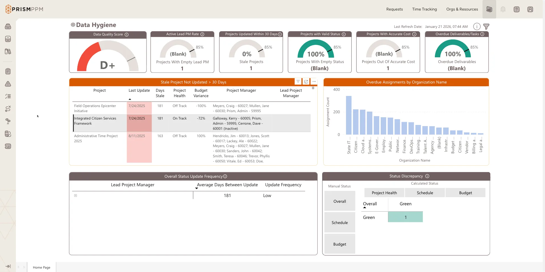
Task: Open the warning triangle icon in sidebar
Action: pyautogui.click(x=8, y=84)
